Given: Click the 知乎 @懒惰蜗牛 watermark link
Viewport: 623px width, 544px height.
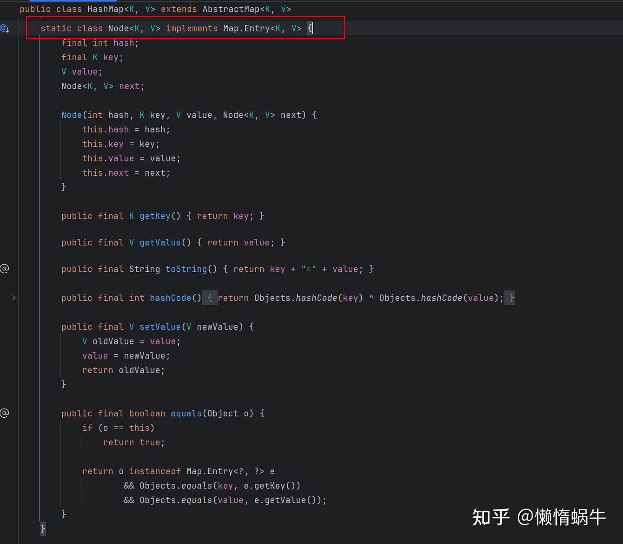Looking at the screenshot, I should click(x=539, y=517).
